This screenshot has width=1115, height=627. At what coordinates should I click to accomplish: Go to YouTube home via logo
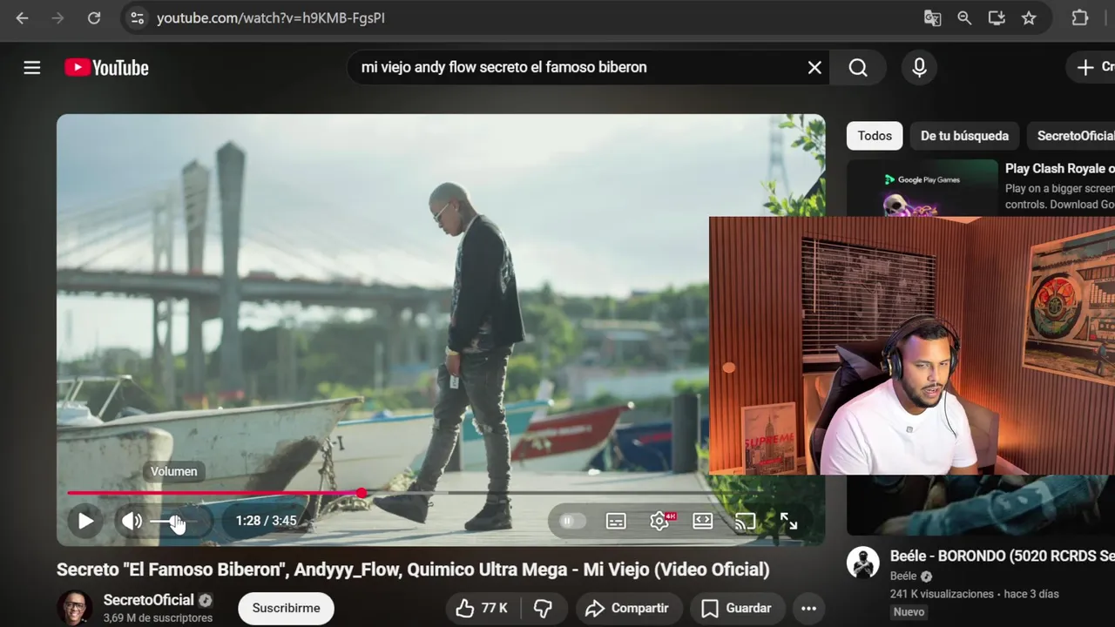[x=106, y=68]
